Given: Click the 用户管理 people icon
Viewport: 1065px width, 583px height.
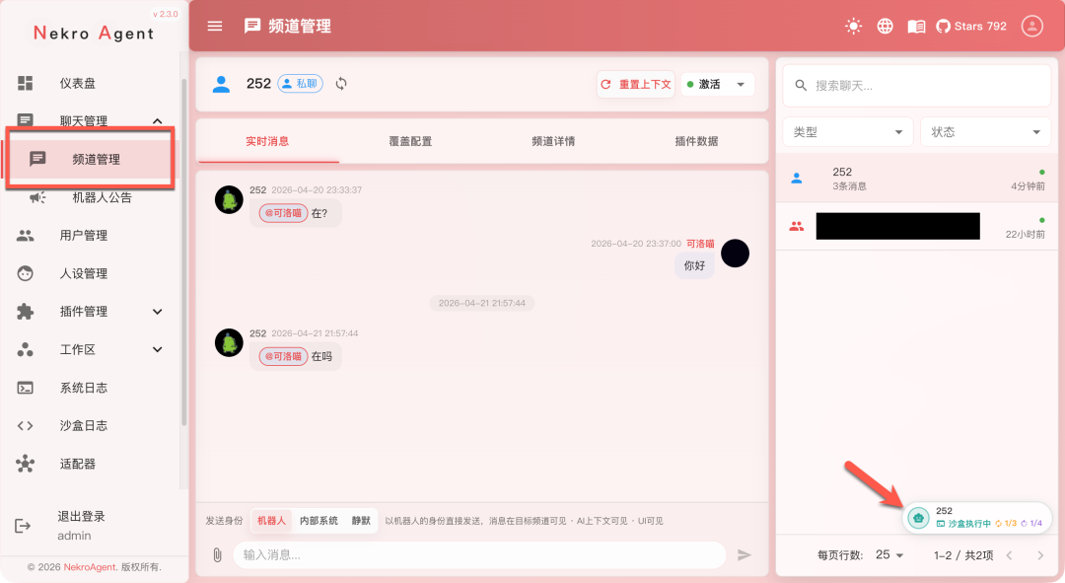Looking at the screenshot, I should (25, 235).
